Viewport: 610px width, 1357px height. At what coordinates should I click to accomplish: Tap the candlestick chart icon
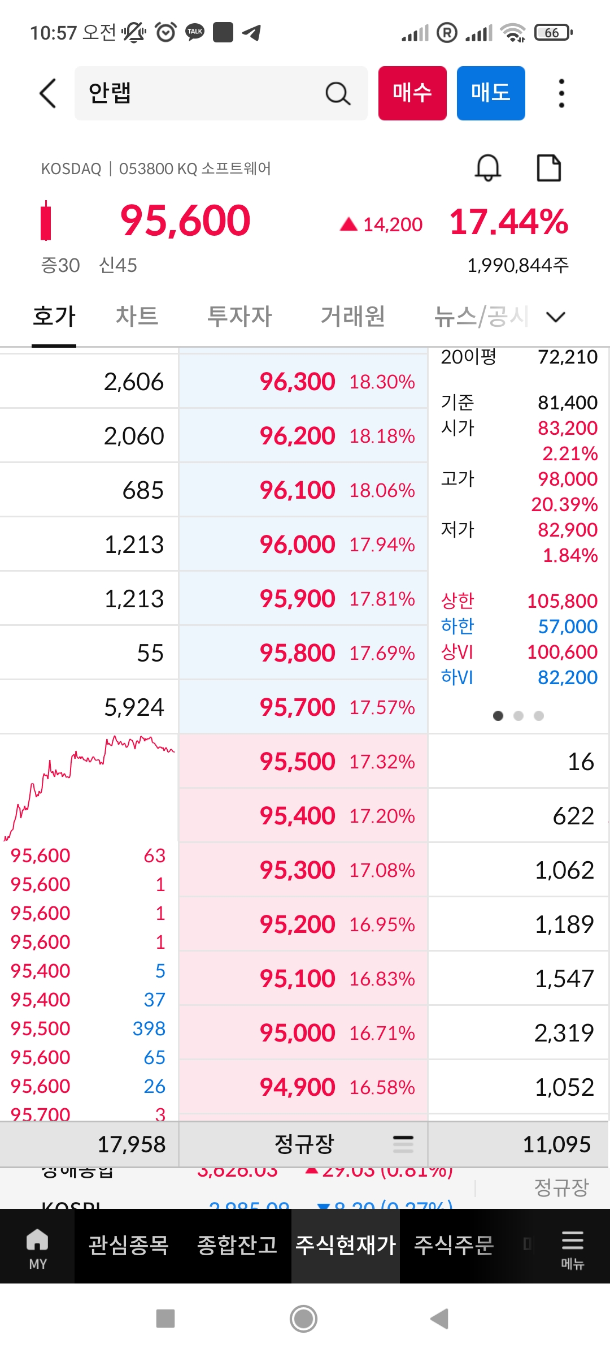click(46, 221)
